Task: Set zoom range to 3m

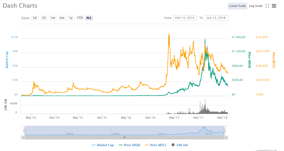Action: click(x=62, y=18)
